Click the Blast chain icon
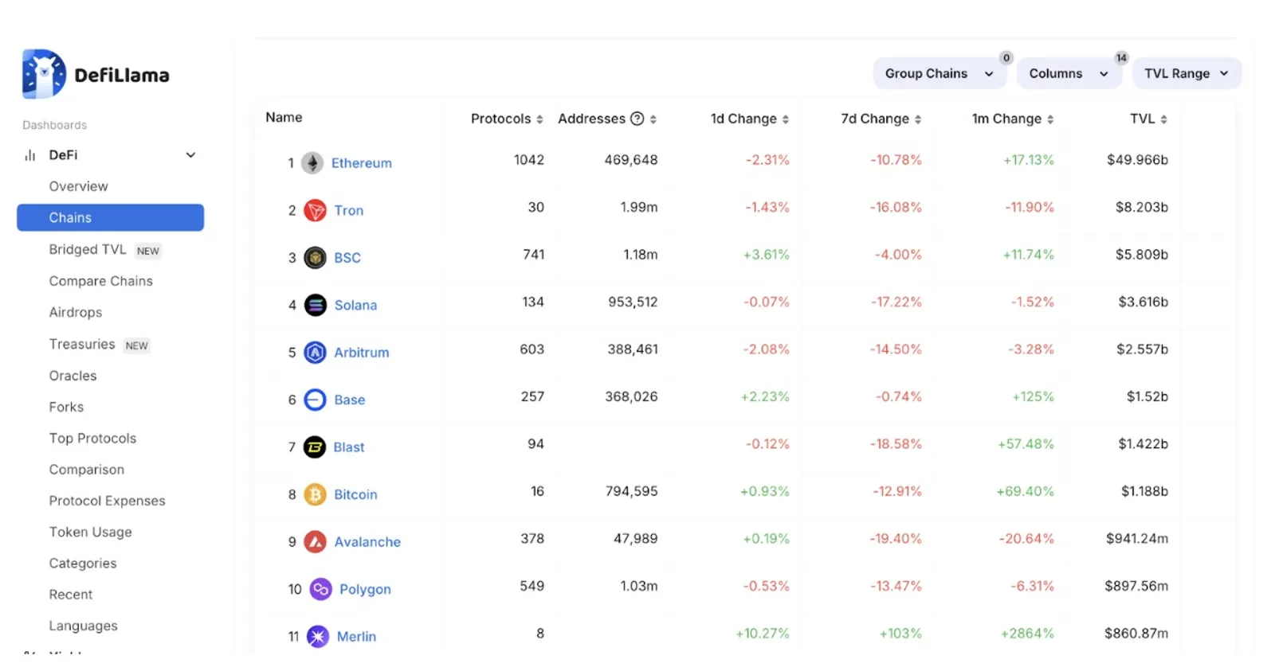 click(315, 447)
